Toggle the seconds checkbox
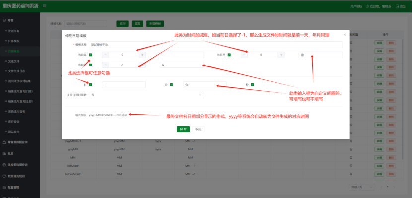 point(252,85)
